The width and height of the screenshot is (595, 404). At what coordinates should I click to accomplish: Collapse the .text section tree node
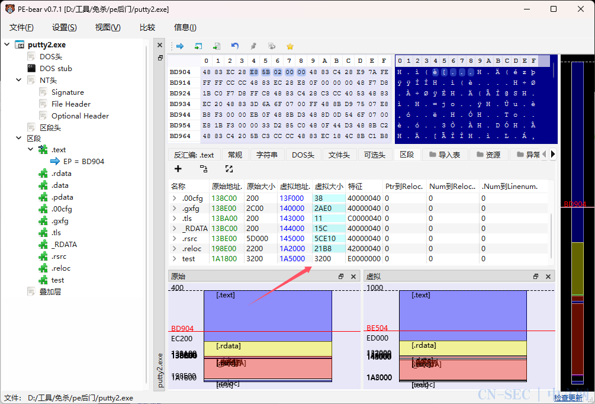31,150
